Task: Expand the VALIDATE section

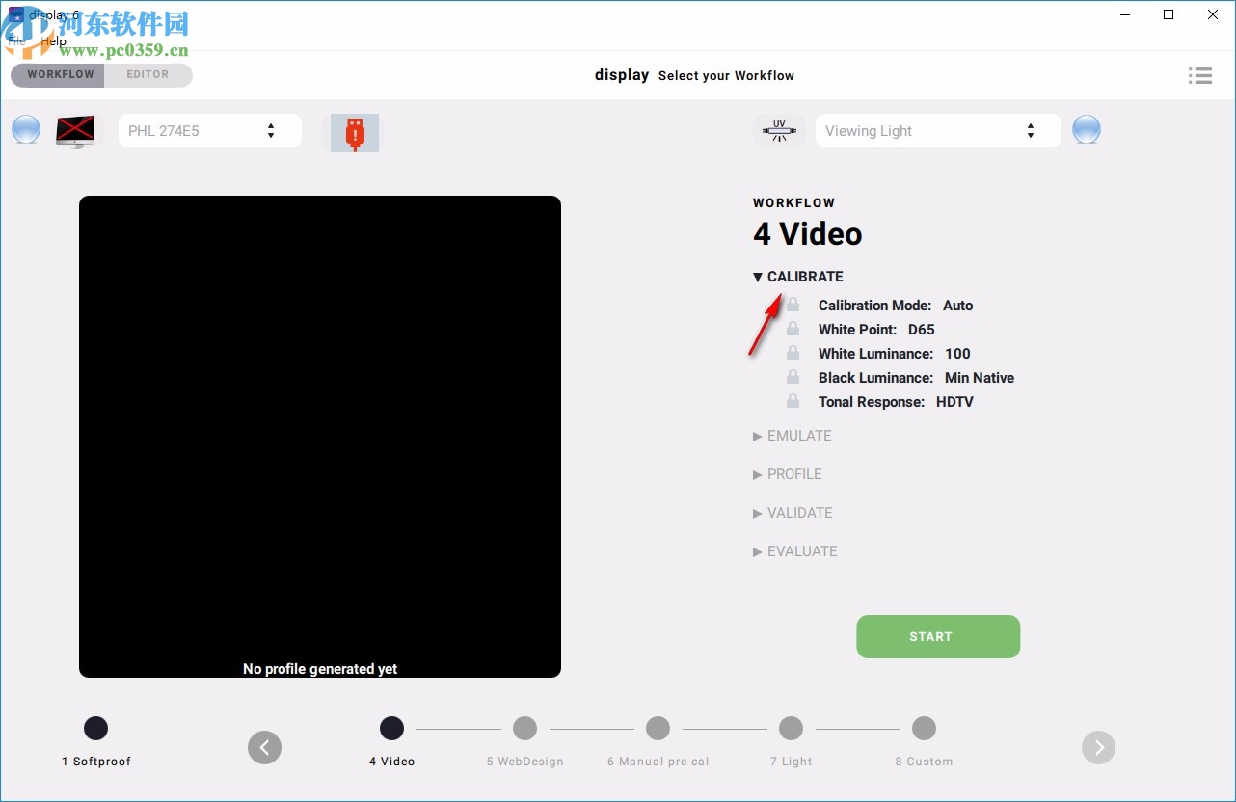Action: pos(793,513)
